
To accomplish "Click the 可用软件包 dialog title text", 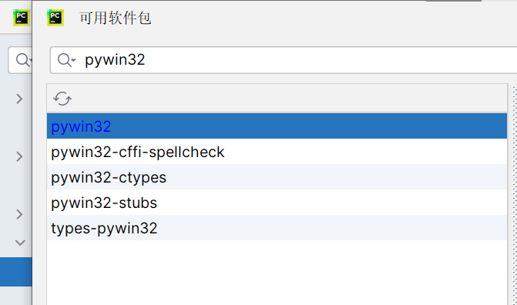I will pyautogui.click(x=115, y=18).
